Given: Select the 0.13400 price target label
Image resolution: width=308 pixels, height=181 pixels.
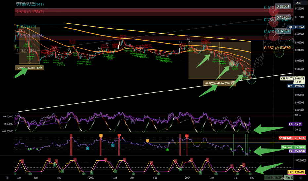Looking at the screenshot, I should [283, 17].
